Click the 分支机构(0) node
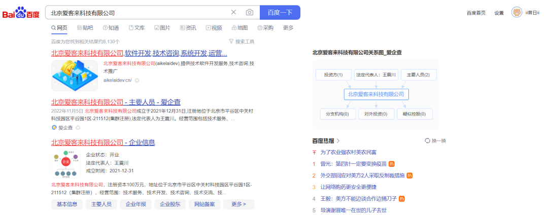 click(337, 114)
